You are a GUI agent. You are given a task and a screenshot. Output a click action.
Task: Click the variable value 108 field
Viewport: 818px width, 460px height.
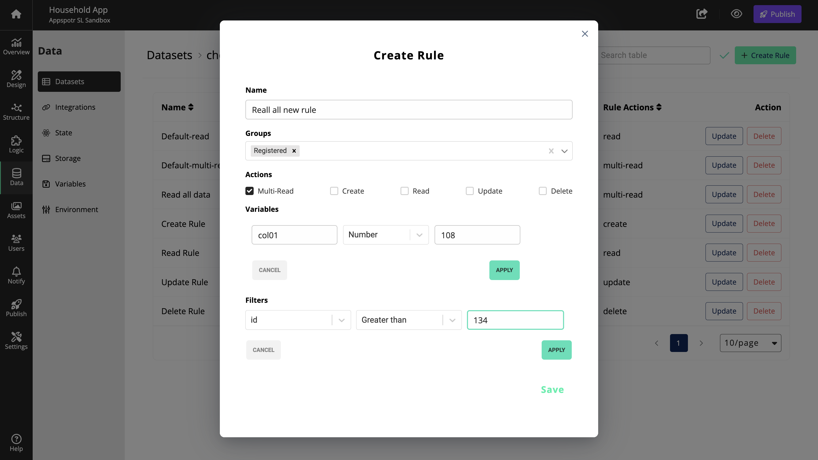click(477, 235)
